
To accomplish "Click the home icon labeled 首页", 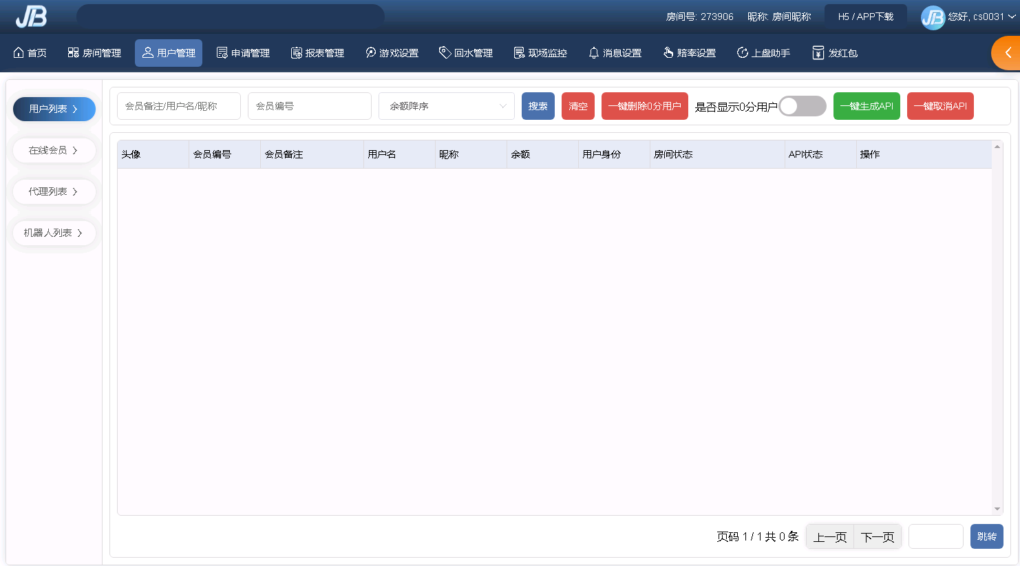I will (x=19, y=53).
